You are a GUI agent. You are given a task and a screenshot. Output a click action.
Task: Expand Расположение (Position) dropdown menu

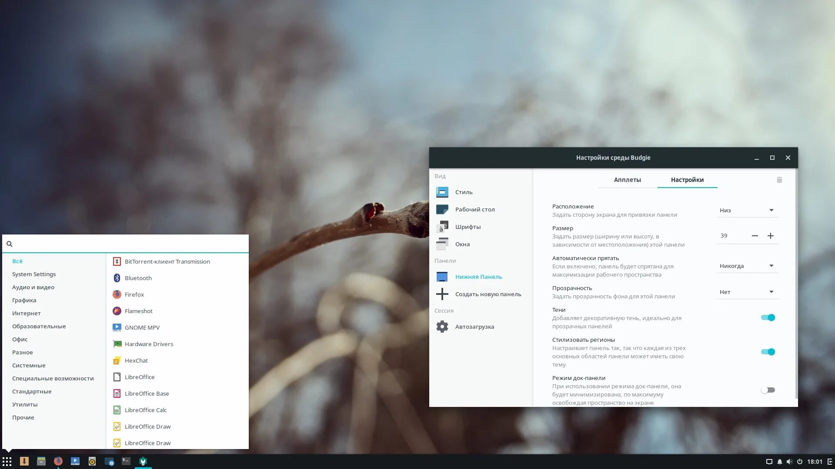pos(745,210)
